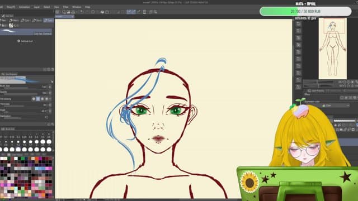Click the Add sub tool button
The height and width of the screenshot is (201, 358).
25,41
